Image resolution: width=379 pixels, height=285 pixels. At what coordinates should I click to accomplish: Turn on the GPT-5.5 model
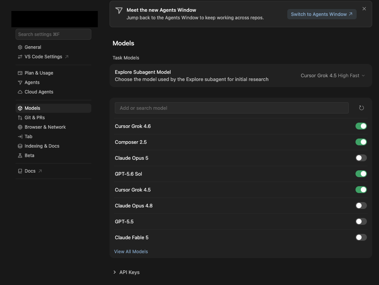coord(361,221)
